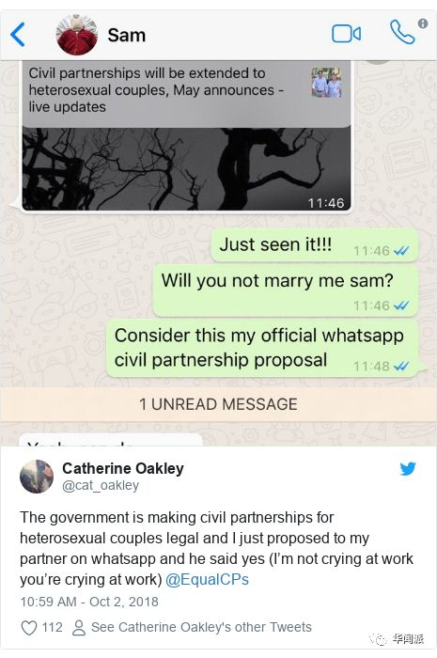Start a voice call with Sam
437x658 pixels.
[402, 32]
